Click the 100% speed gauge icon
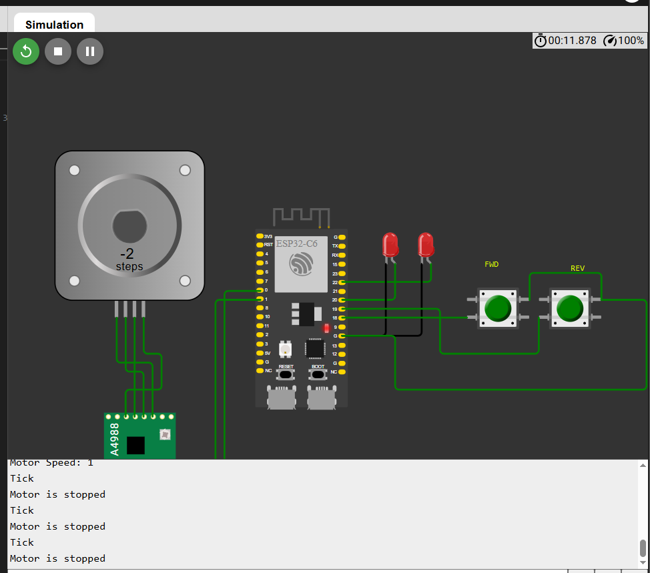Image resolution: width=650 pixels, height=573 pixels. click(x=610, y=41)
